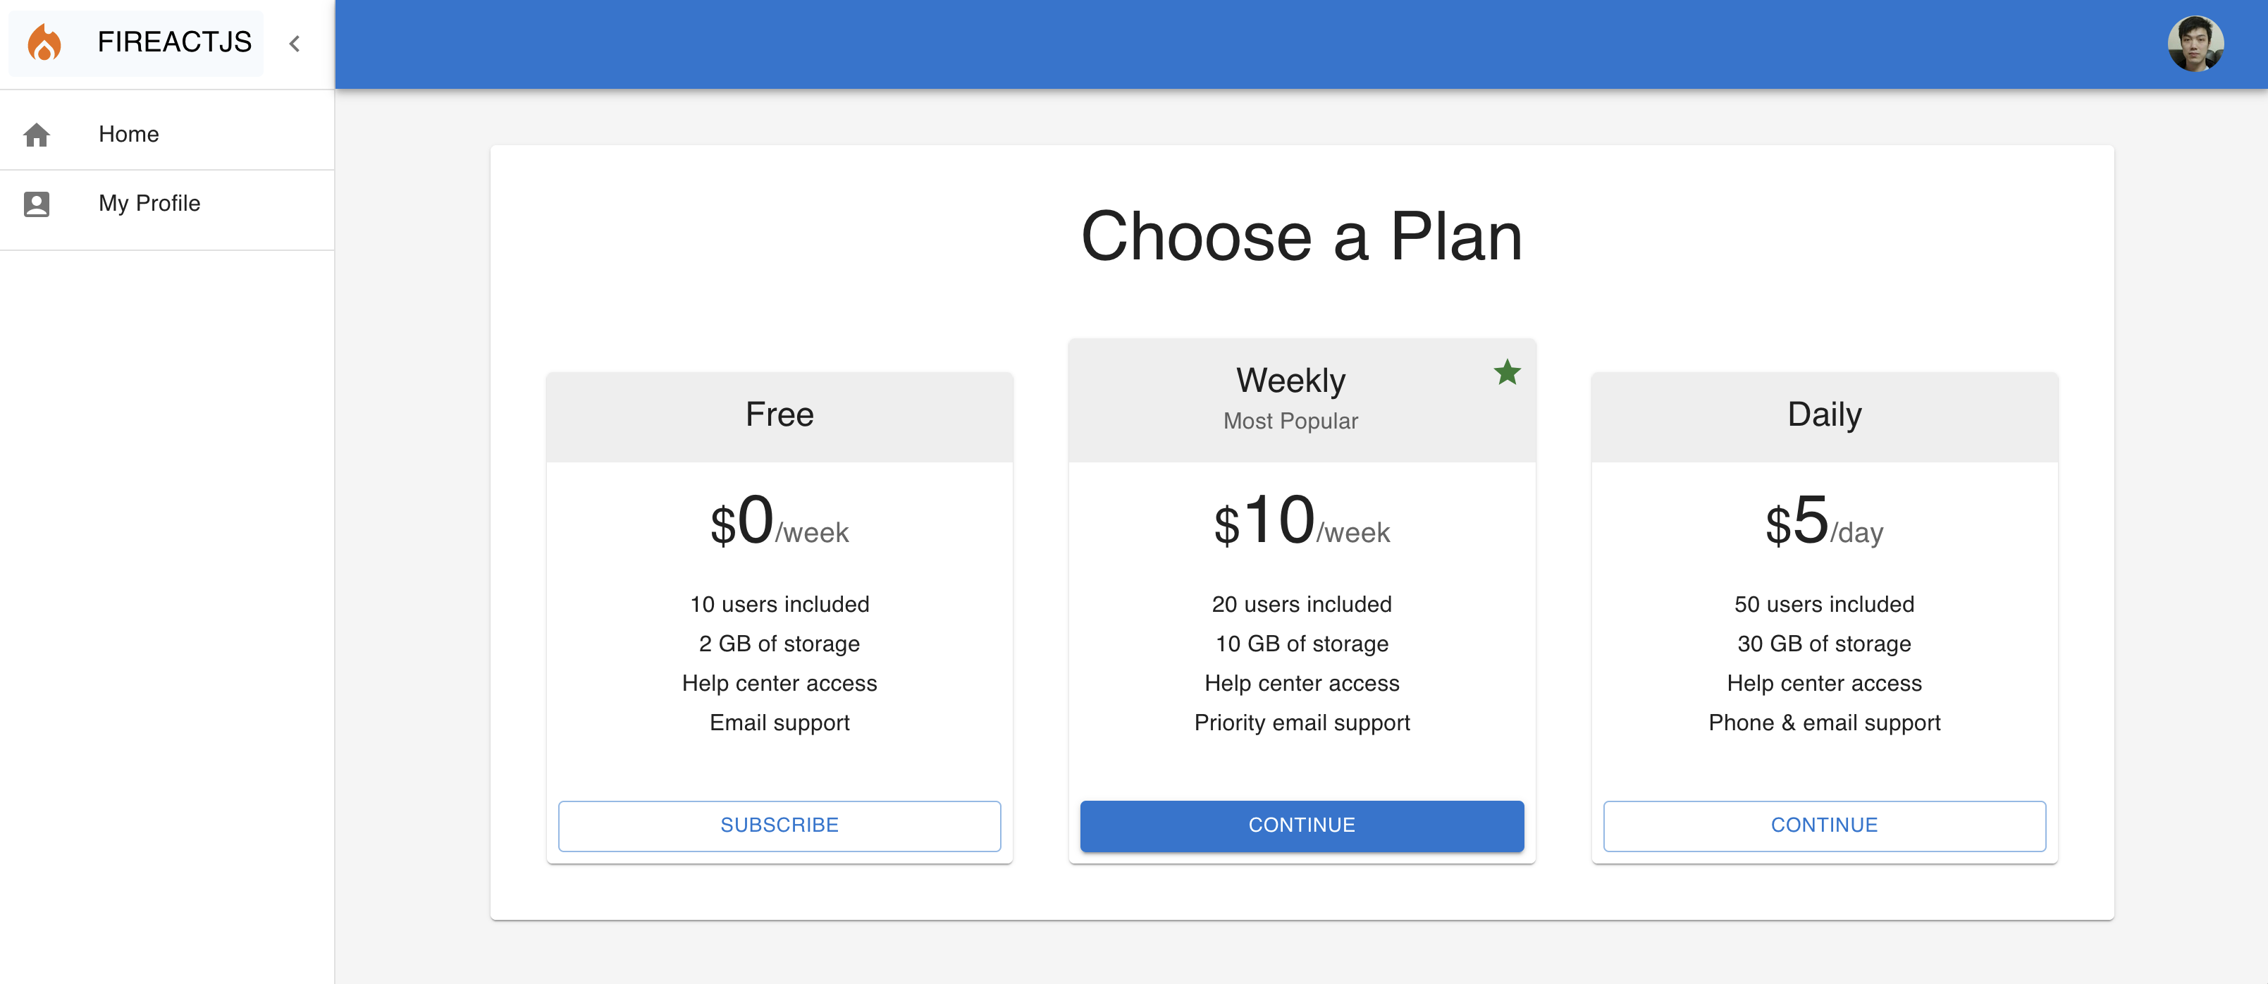This screenshot has width=2268, height=984.
Task: Subscribe to the Free plan
Action: (x=779, y=825)
